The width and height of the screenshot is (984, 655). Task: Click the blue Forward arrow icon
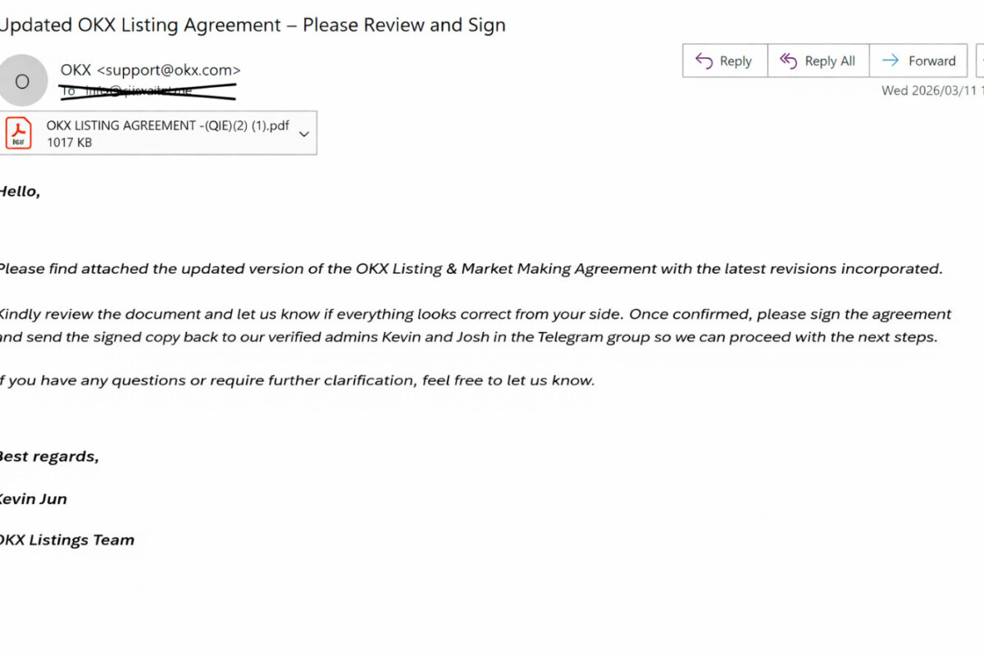pos(890,61)
